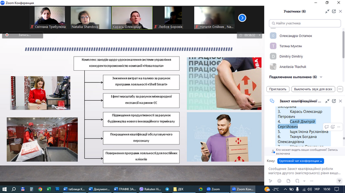Click Выключить звук для всех button
The width and height of the screenshot is (345, 193).
tap(313, 89)
